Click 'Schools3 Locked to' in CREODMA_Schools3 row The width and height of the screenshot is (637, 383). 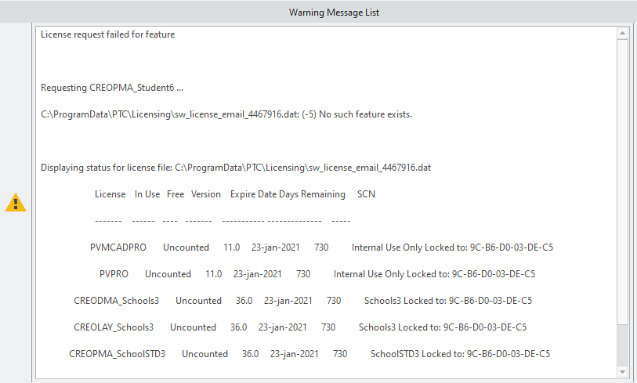[x=405, y=301]
